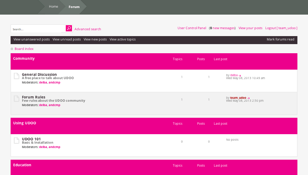Click 'A free place to talk about UDOO'
Viewport: 308px width, 175px height.
click(x=48, y=78)
